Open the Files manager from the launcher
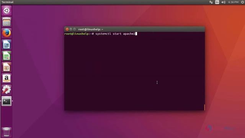 [x=7, y=22]
